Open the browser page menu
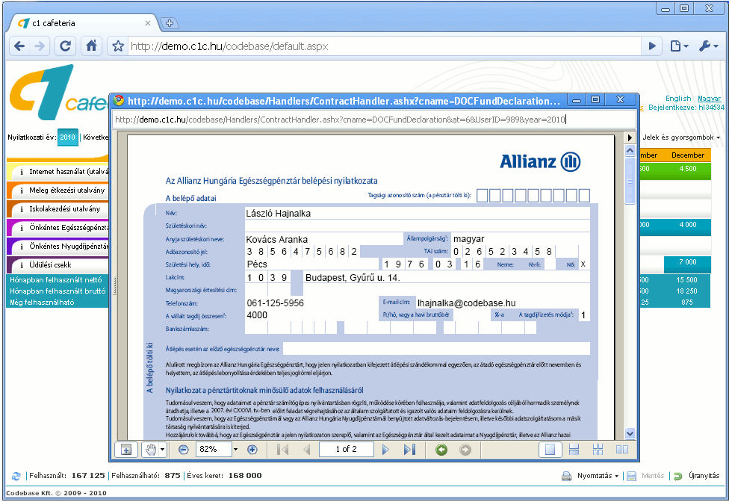The width and height of the screenshot is (732, 502). (679, 46)
